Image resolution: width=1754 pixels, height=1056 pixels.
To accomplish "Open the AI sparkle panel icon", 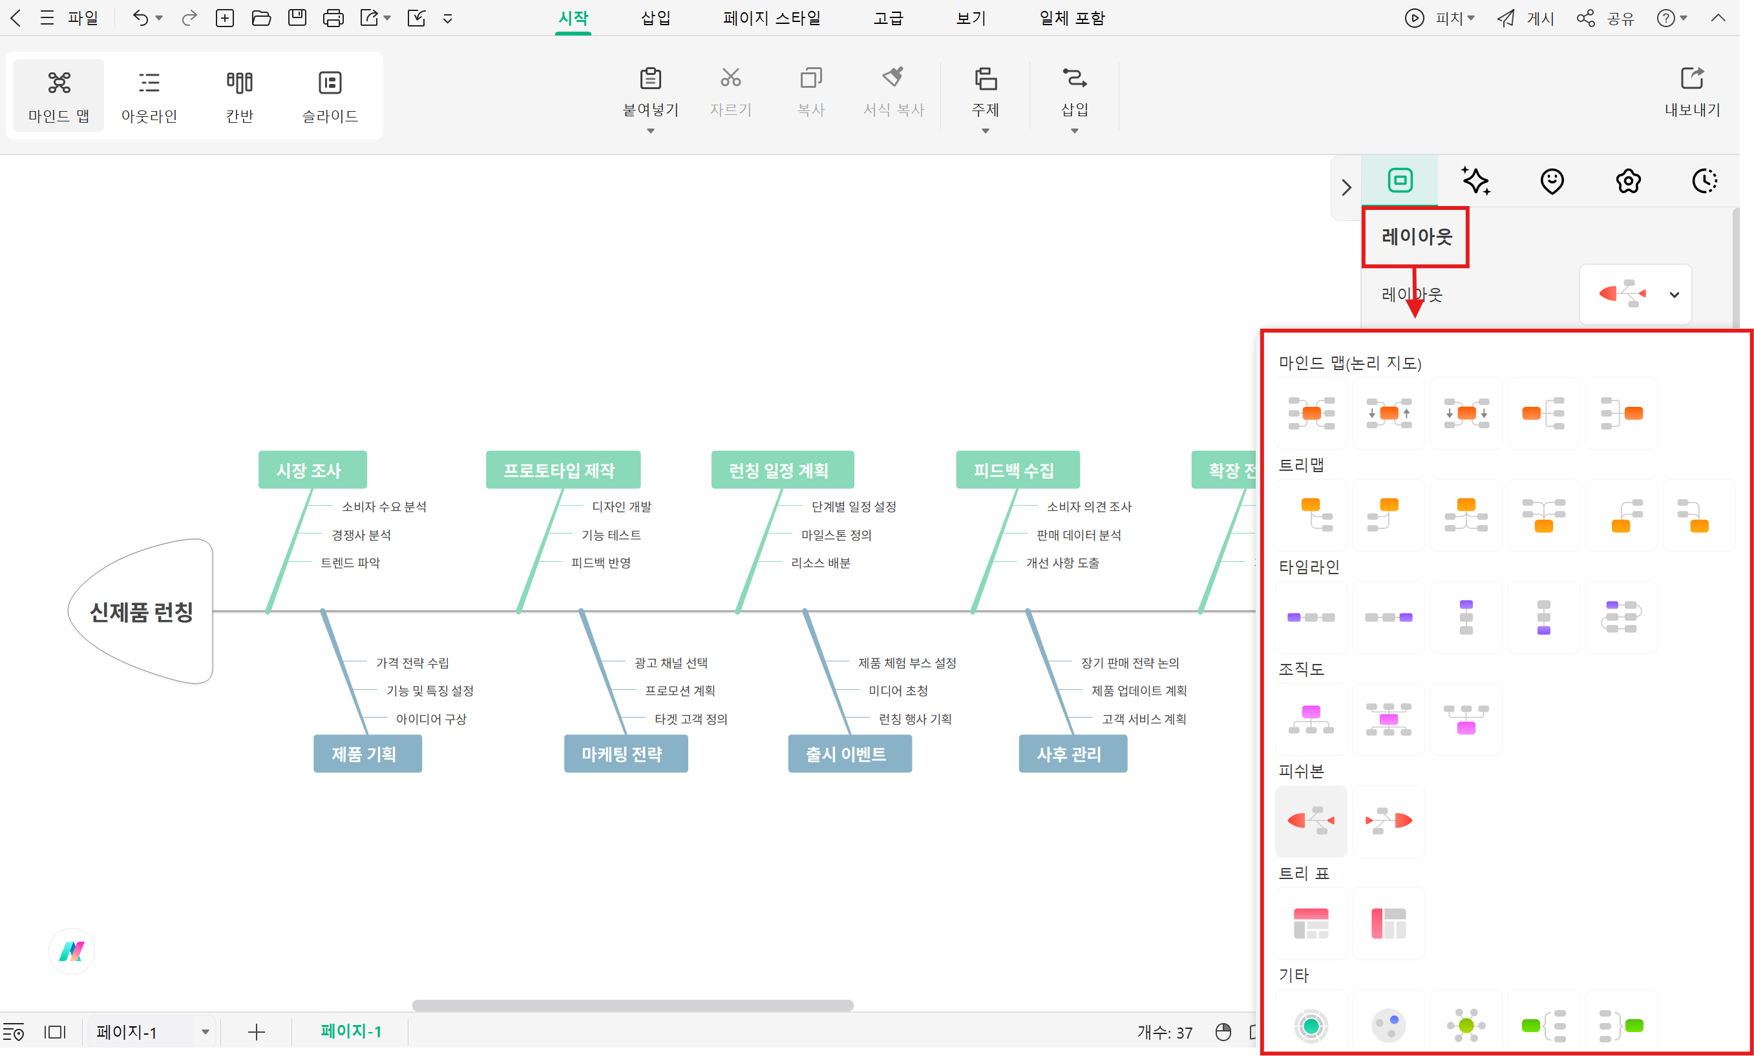I will [x=1475, y=181].
